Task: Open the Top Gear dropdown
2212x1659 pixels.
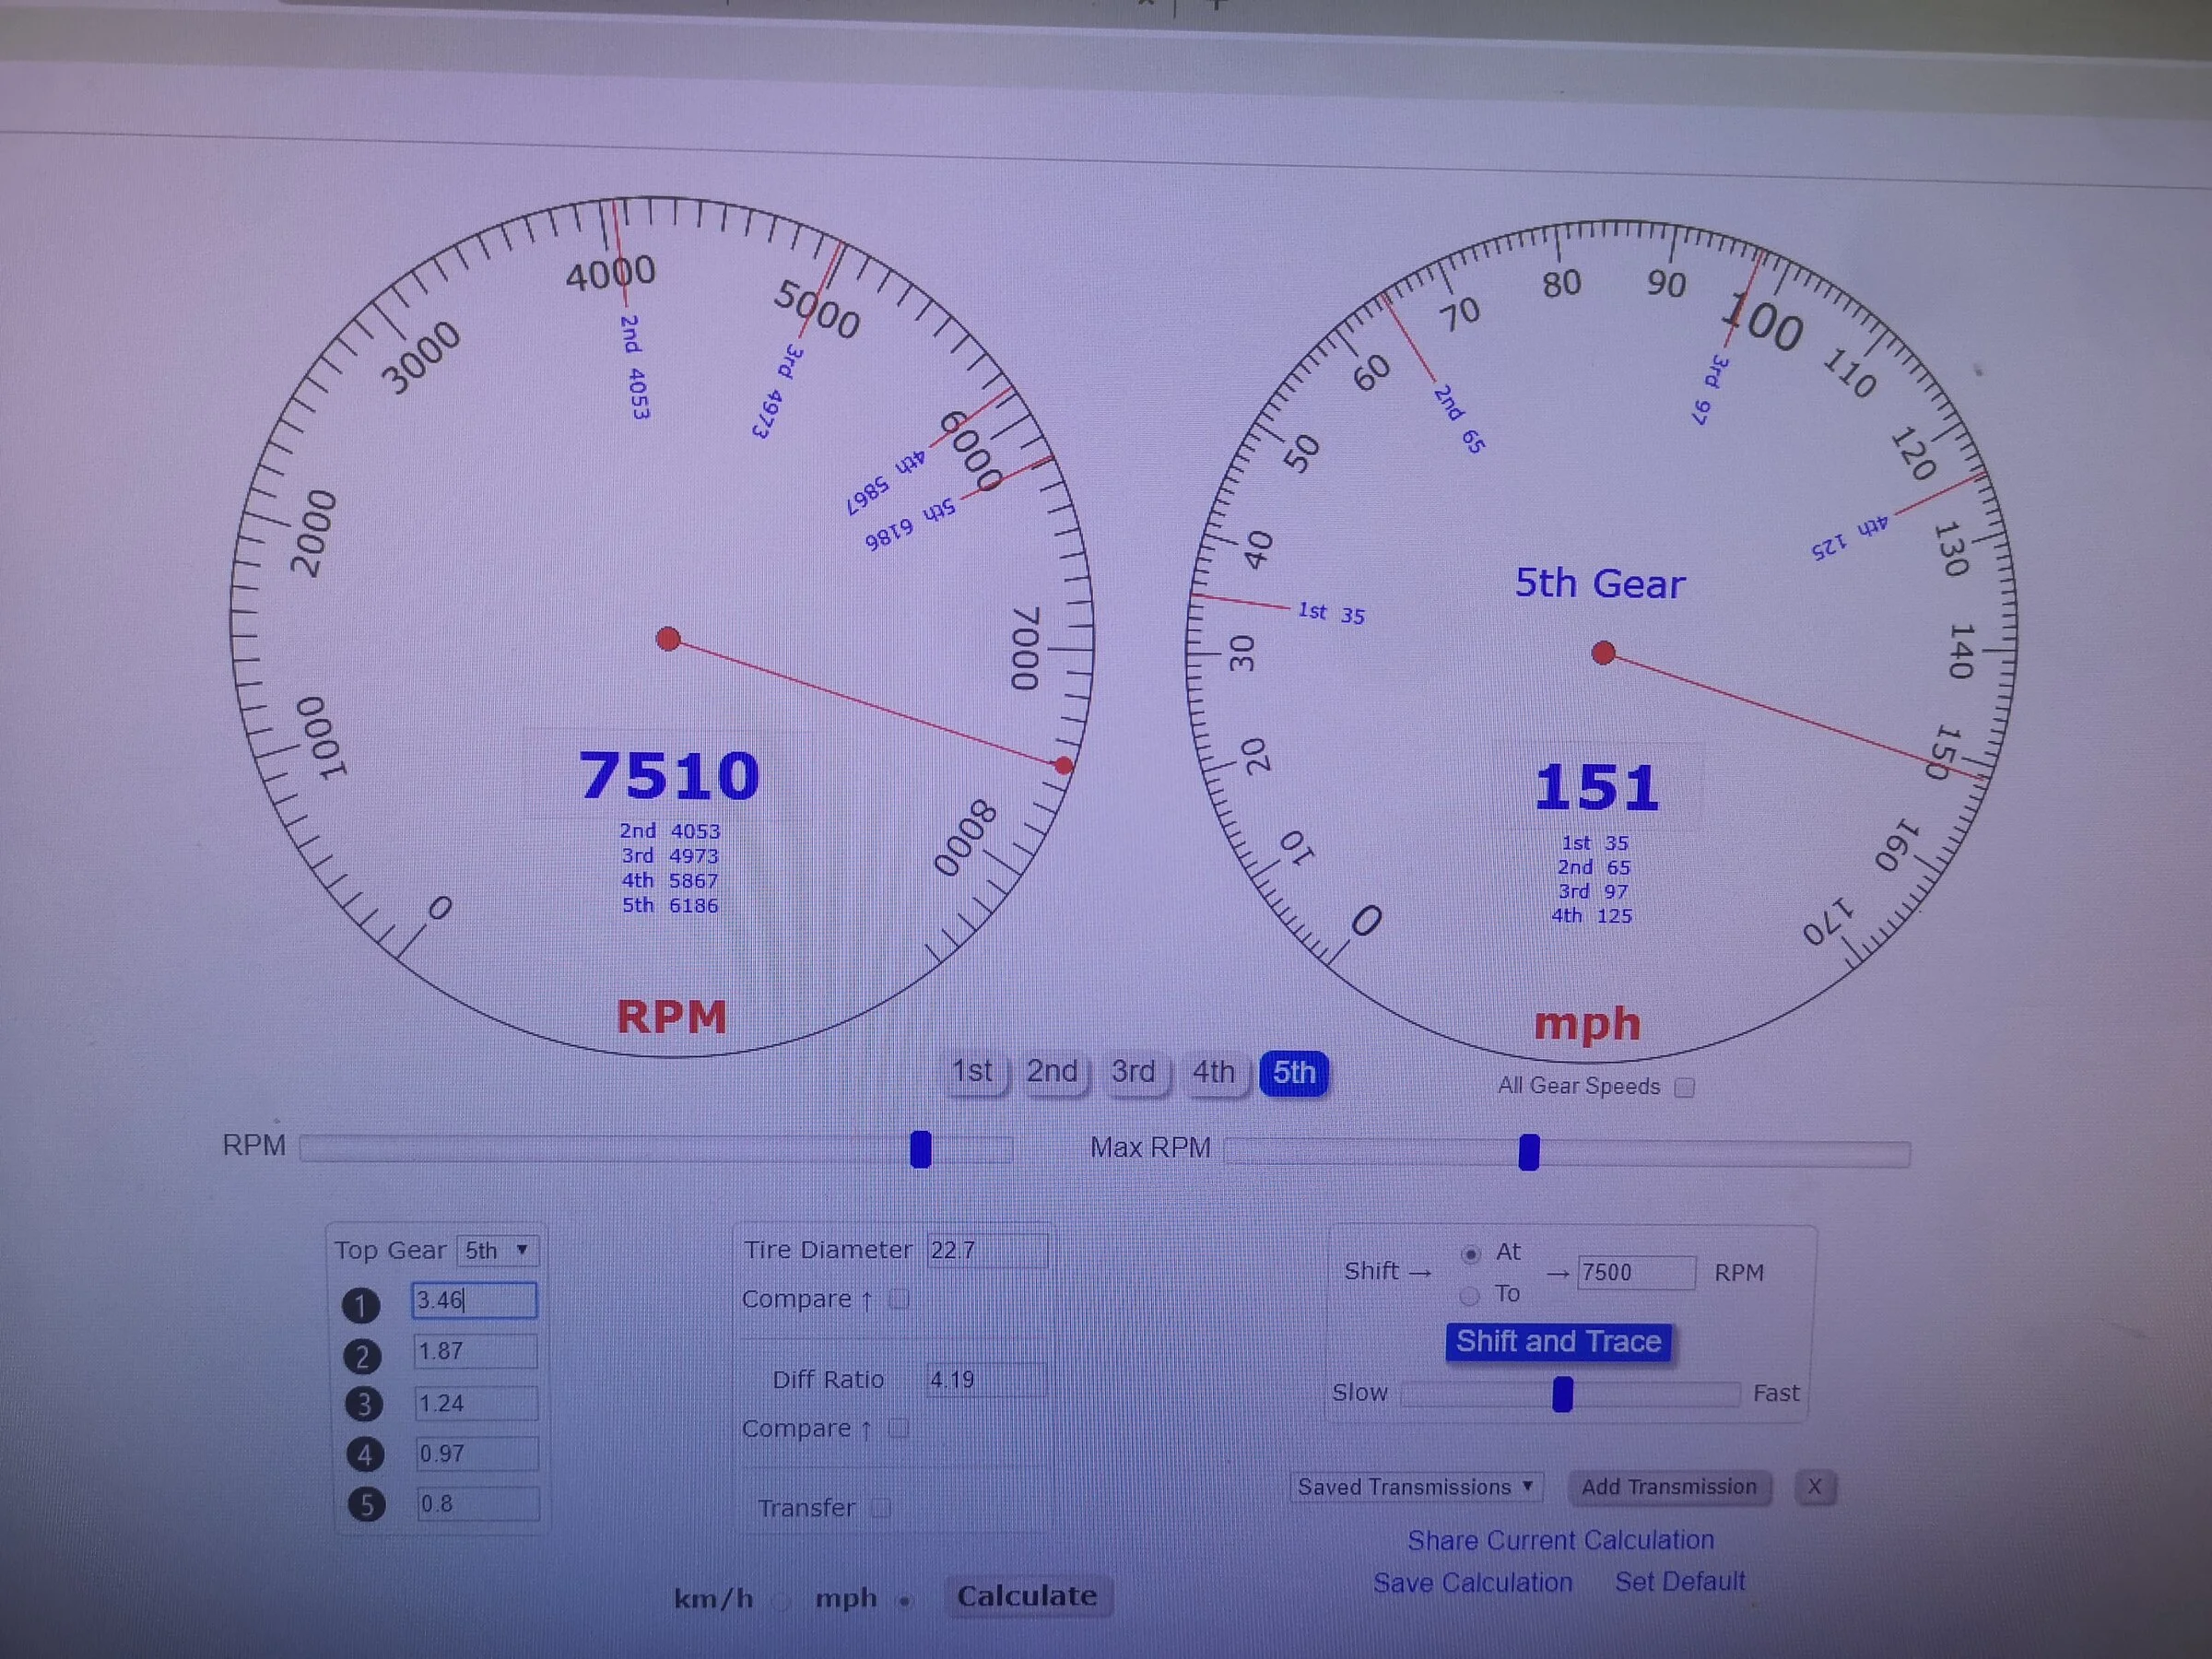Action: tap(497, 1251)
